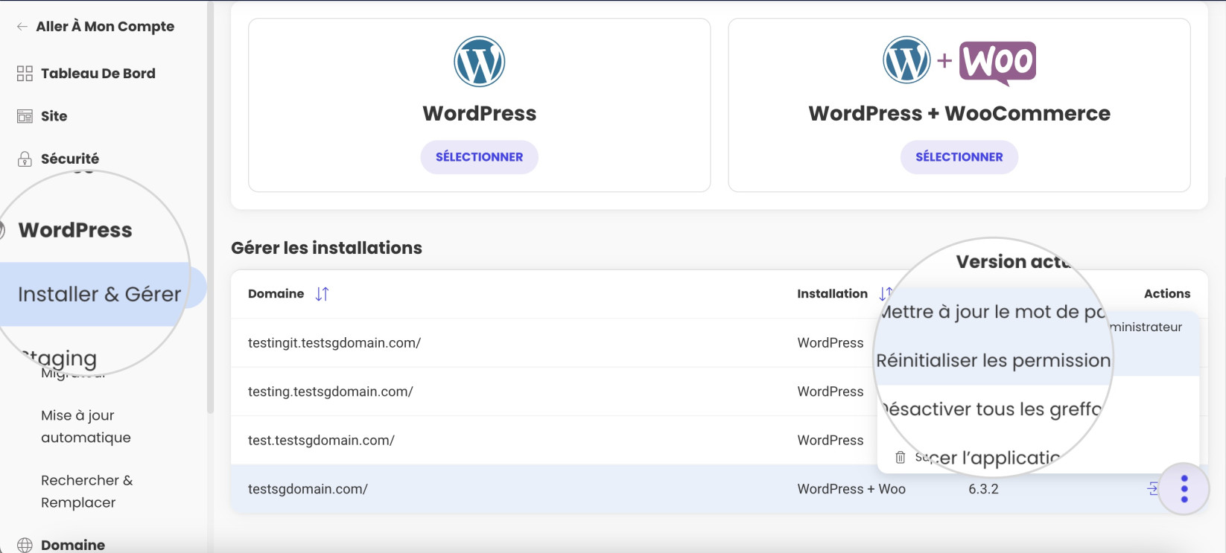Click the Site layout icon

[x=25, y=116]
